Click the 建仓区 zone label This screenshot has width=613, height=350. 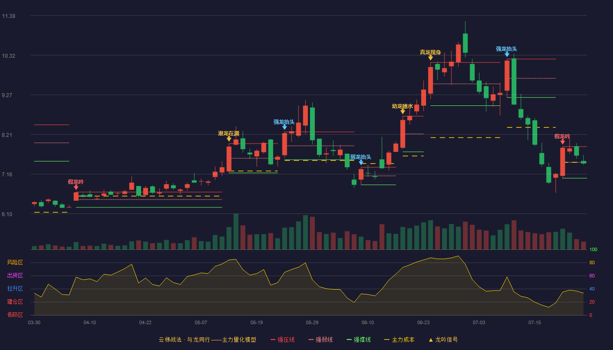point(15,302)
